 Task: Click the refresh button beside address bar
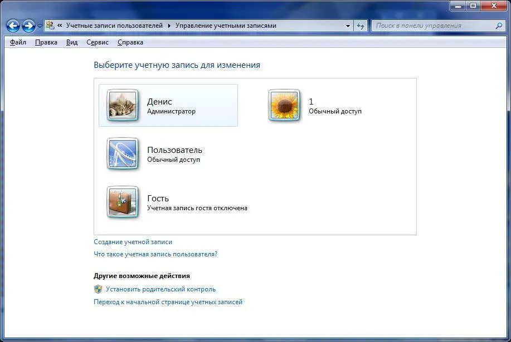361,26
